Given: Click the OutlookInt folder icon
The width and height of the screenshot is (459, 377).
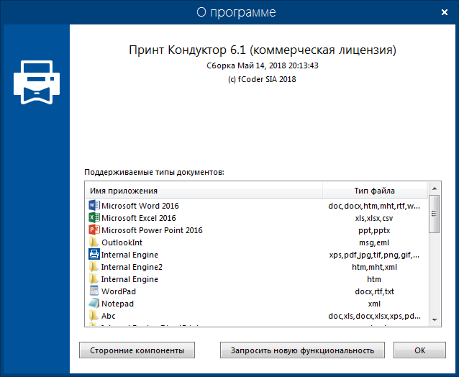Looking at the screenshot, I should click(x=94, y=242).
